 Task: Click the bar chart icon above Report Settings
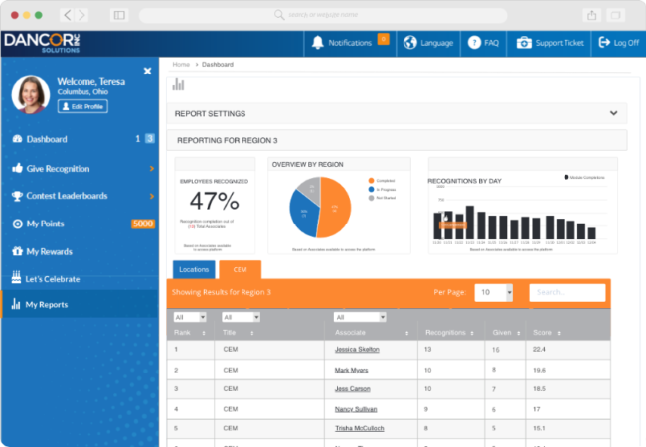click(178, 84)
